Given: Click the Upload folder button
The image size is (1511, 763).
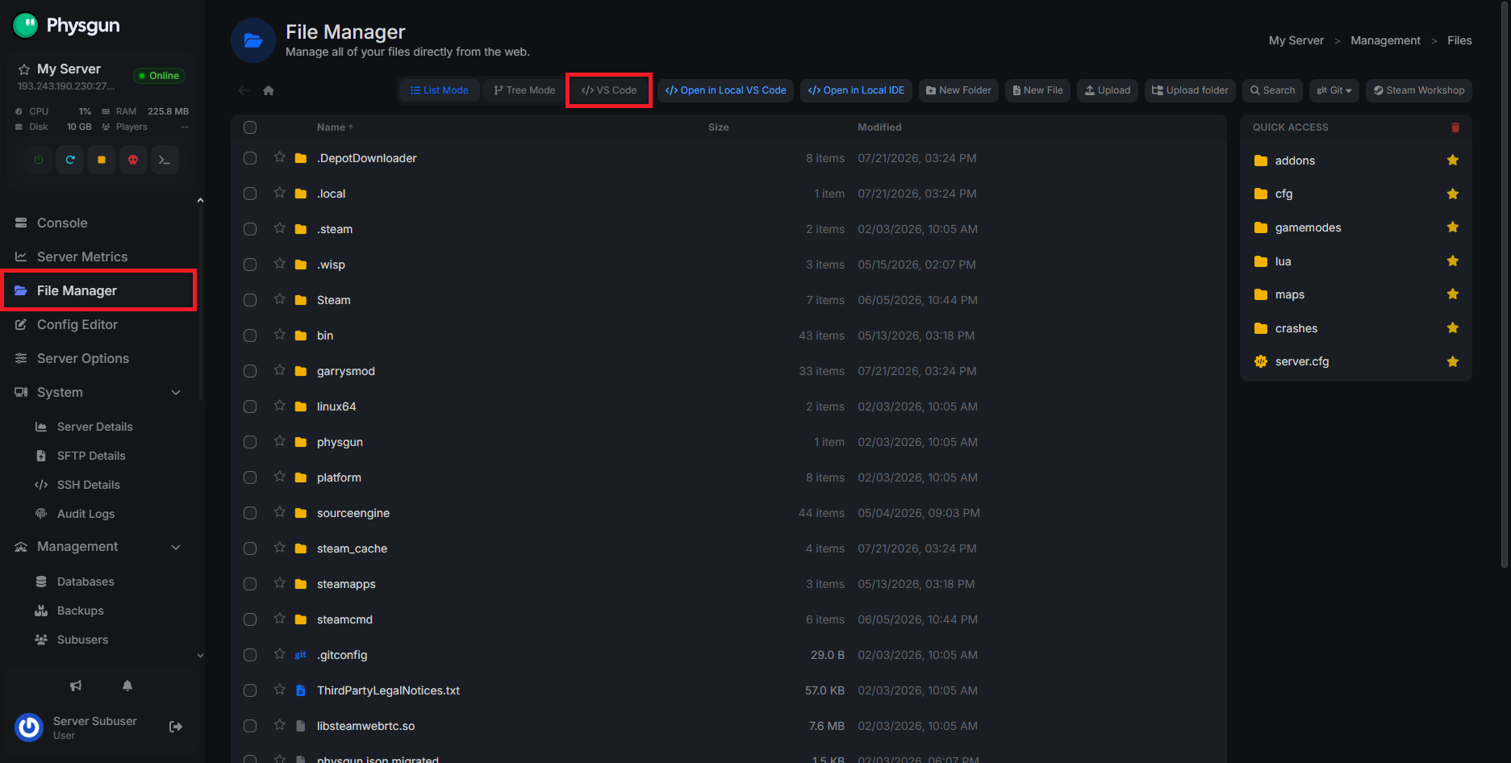Looking at the screenshot, I should click(1190, 90).
